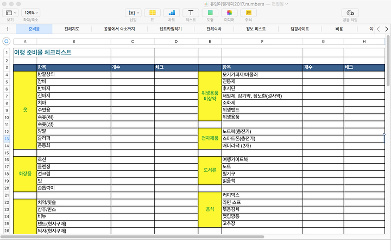Viewport: 391px width, 251px height.
Task: Select the 정보 리스트 sheet tab
Action: [x=256, y=29]
